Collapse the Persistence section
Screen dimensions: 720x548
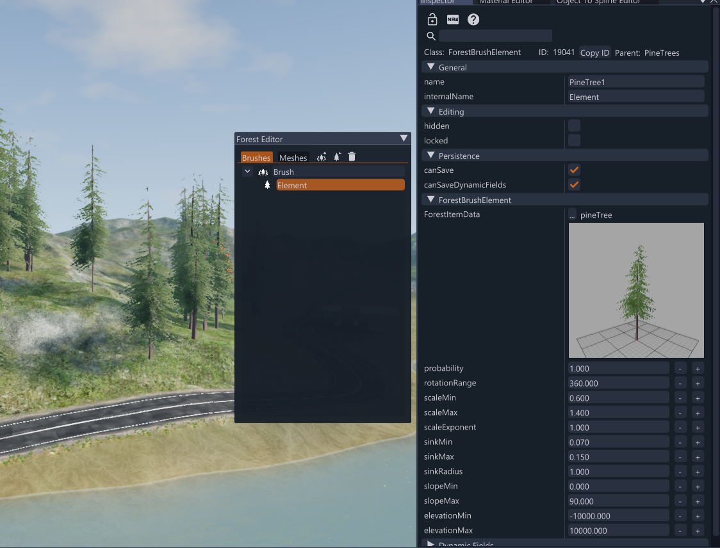[430, 156]
